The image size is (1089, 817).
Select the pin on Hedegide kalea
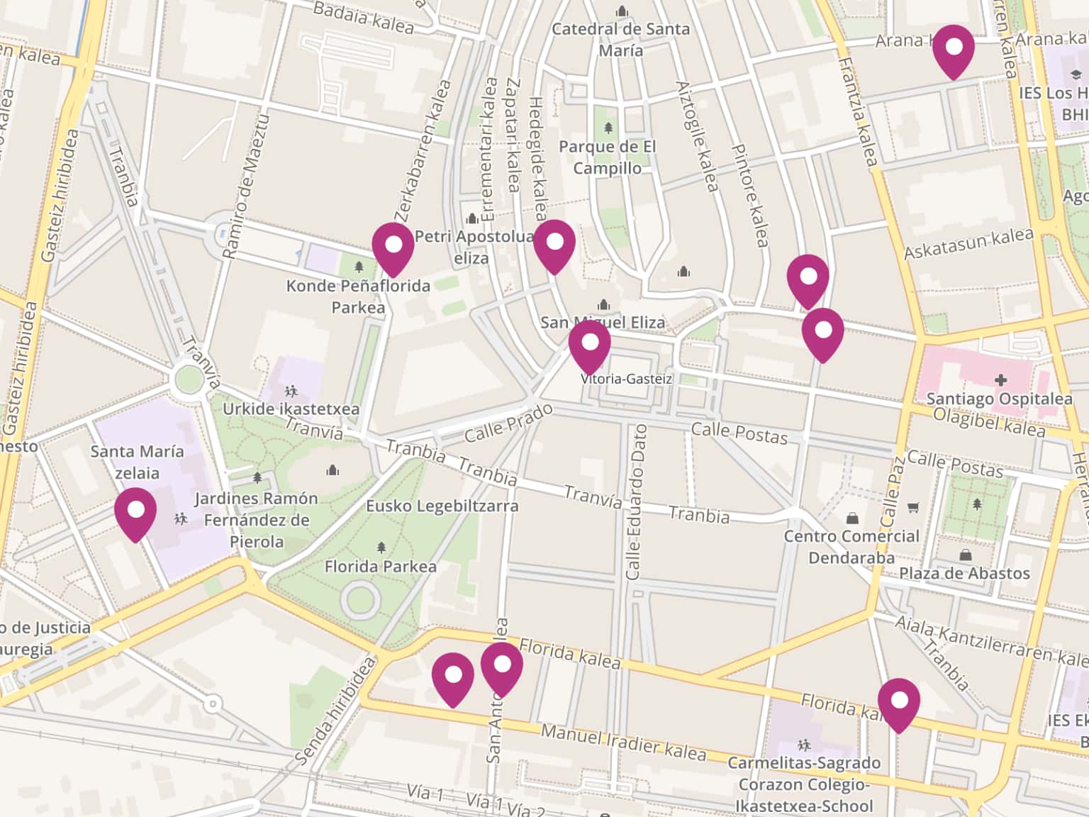[554, 244]
